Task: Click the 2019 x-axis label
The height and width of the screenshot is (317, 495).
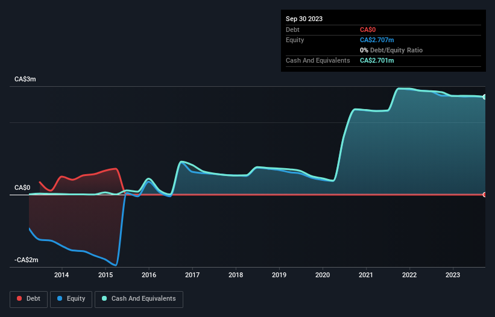Action: tap(279, 275)
